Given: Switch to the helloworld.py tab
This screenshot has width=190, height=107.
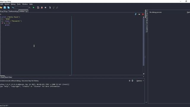Looking at the screenshot, I should tap(14, 11).
